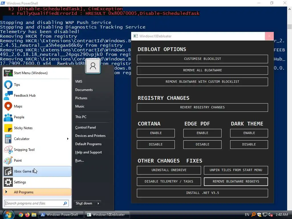Disable Cortana

click(156, 145)
